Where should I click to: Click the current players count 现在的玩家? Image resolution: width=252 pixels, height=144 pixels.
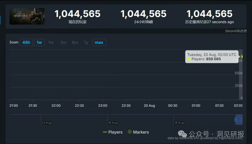click(77, 14)
